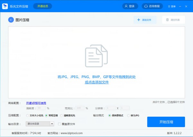Image resolution: width=193 pixels, height=137 pixels.
Task: Open the 菜单 menu
Action: coord(172,6)
